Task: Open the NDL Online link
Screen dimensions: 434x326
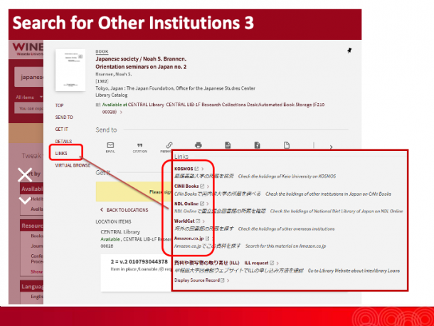Action: click(186, 204)
